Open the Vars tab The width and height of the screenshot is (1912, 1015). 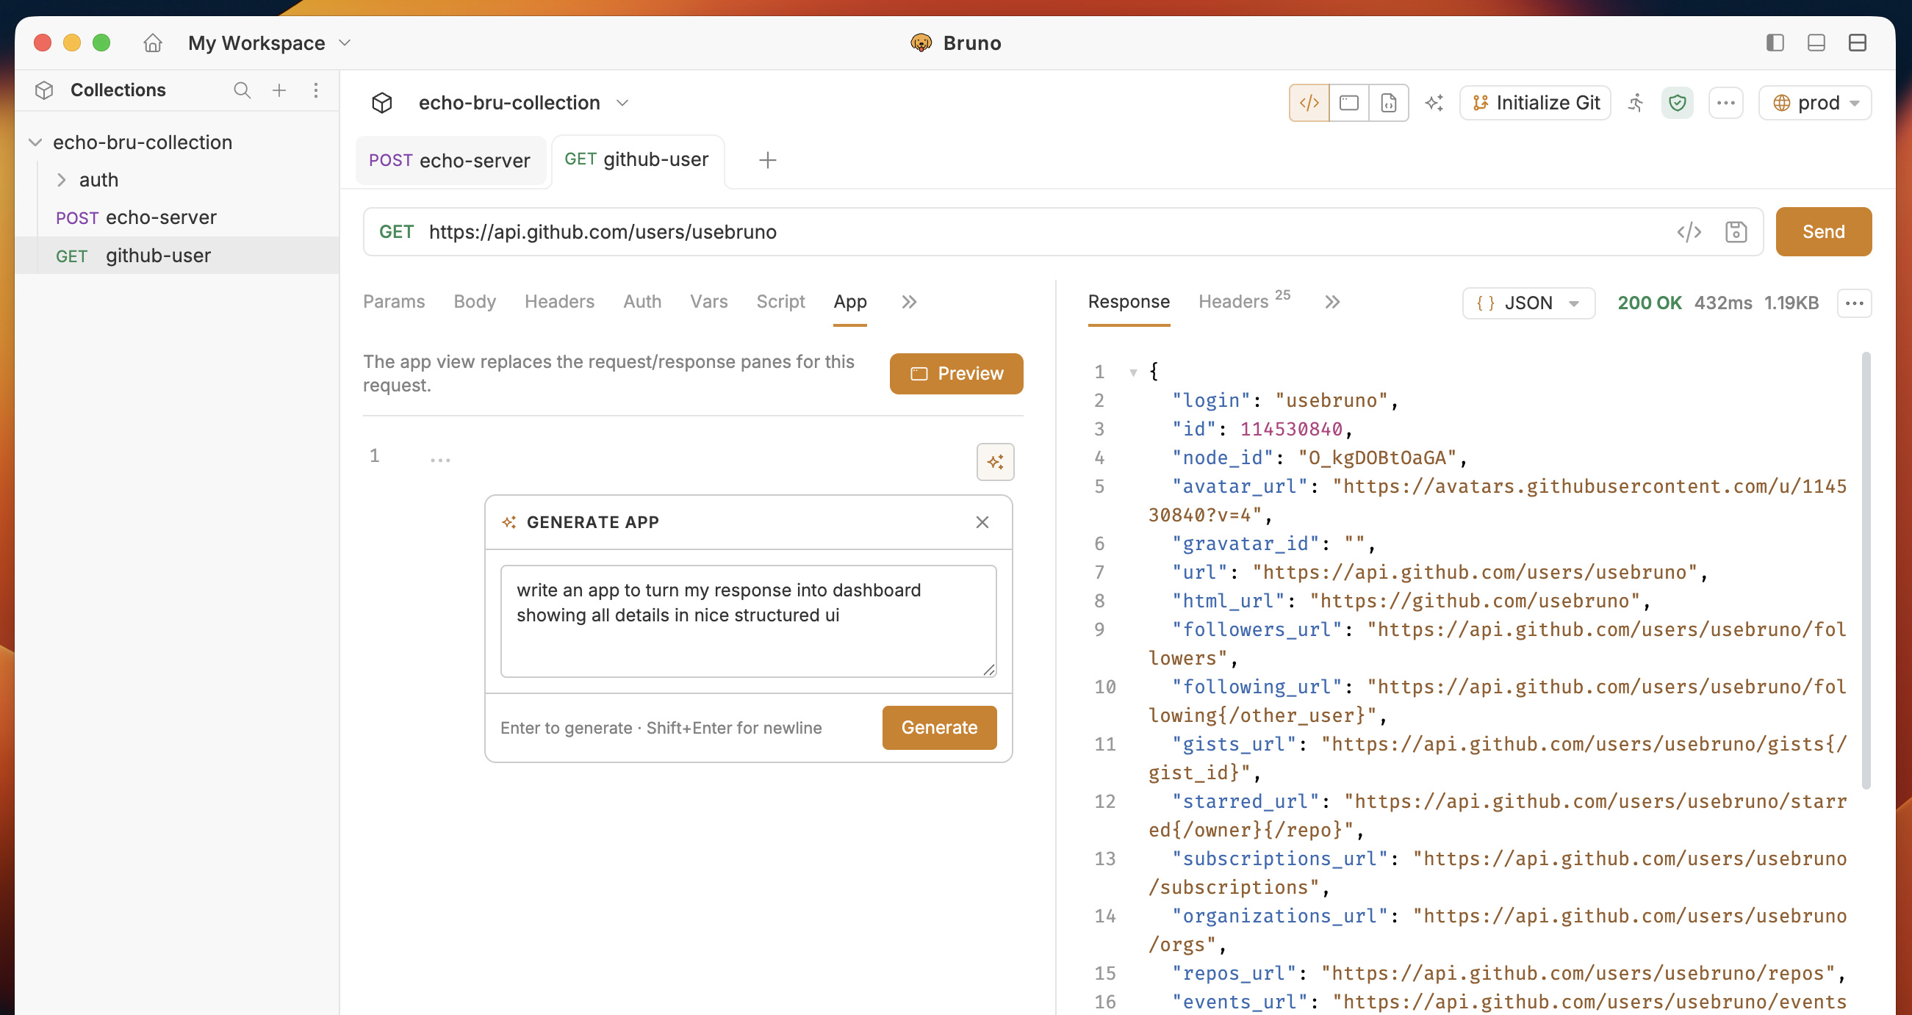tap(709, 302)
